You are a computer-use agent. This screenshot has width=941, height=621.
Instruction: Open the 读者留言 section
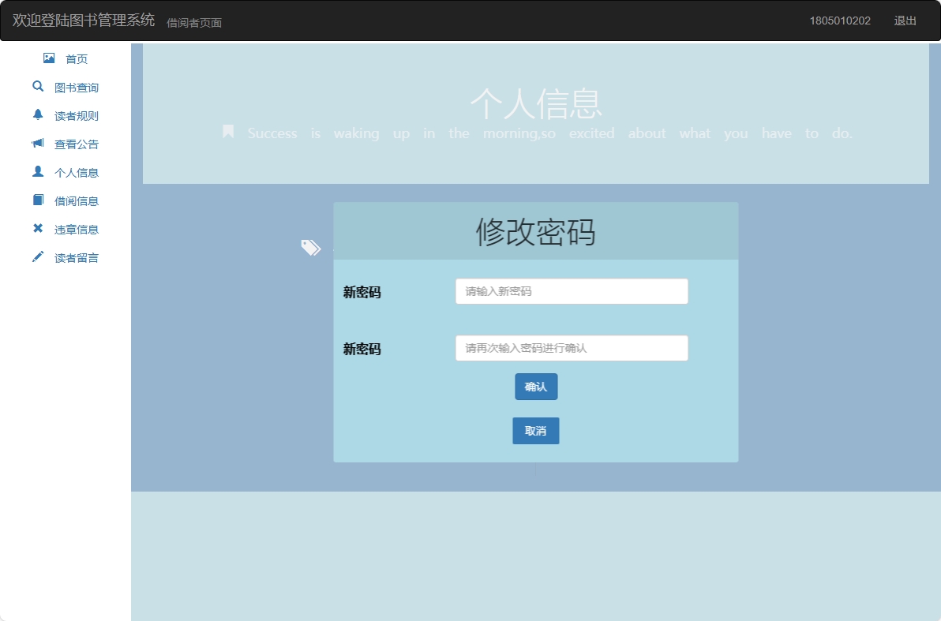[x=76, y=257]
